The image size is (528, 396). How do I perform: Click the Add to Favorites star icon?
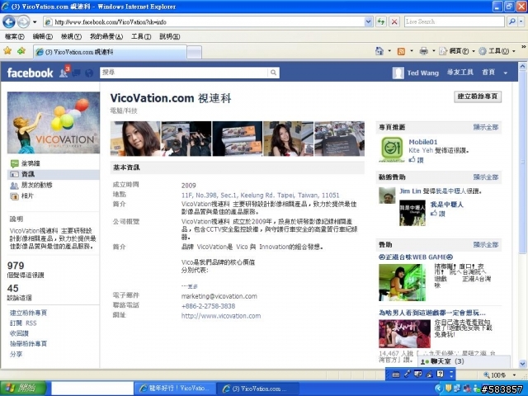point(21,51)
